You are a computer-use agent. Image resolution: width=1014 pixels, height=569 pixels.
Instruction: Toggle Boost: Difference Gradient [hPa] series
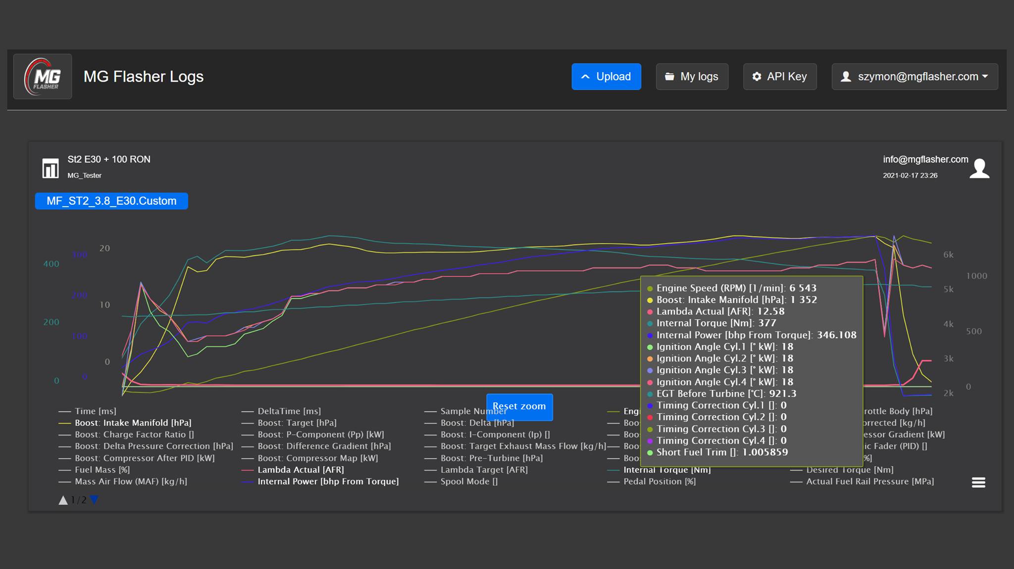coord(316,446)
